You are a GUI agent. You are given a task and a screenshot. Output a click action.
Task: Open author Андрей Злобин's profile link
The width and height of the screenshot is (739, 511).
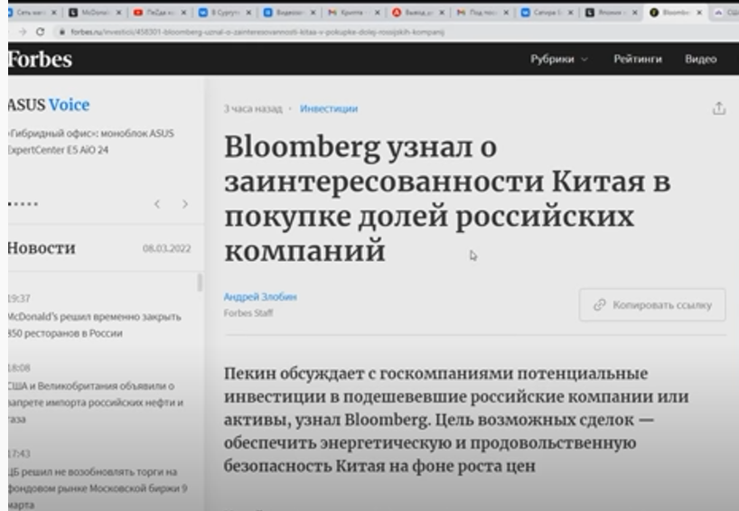[x=259, y=297]
